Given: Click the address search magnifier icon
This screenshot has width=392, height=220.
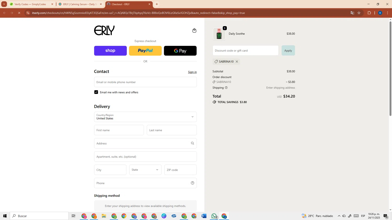Looking at the screenshot, I should [192, 143].
